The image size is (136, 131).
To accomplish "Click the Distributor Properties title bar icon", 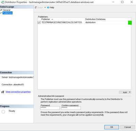I will 2,2.
